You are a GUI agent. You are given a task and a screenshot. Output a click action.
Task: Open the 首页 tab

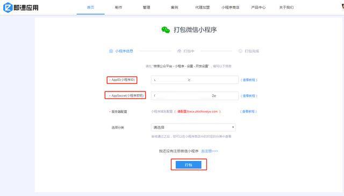[91, 7]
